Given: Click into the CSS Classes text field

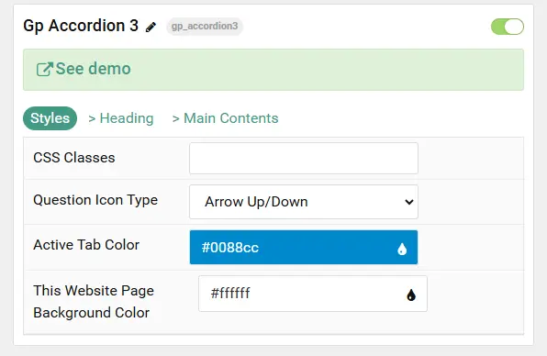Looking at the screenshot, I should click(304, 159).
